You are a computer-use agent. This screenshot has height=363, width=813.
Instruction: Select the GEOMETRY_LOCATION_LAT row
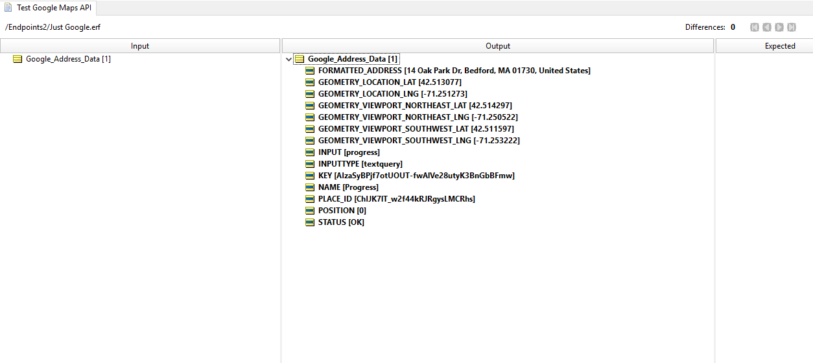point(389,82)
